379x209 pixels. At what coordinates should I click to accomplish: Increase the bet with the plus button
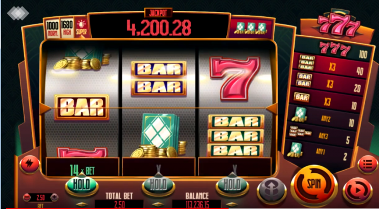[x=54, y=197]
